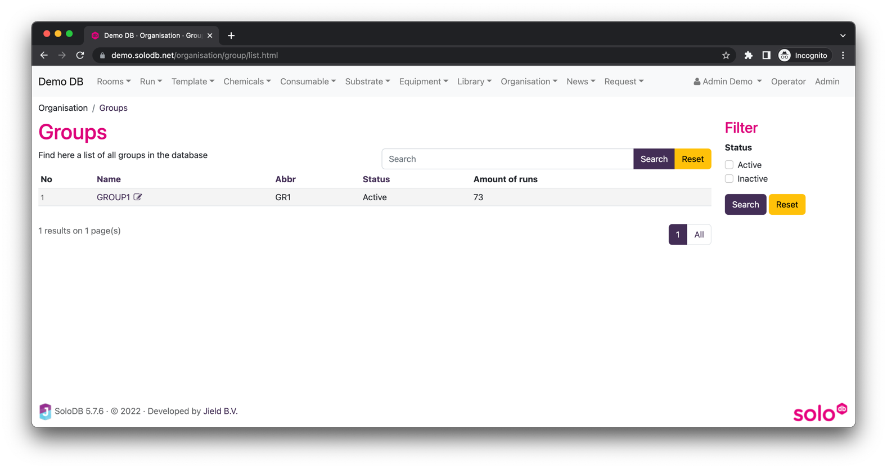Expand the Rooms dropdown menu
Screen dimensions: 887x469
(114, 82)
